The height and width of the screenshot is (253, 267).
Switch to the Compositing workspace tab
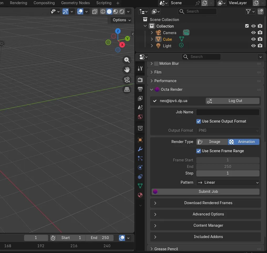44,3
